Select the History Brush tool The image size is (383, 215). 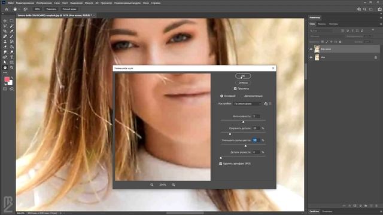pos(11,42)
